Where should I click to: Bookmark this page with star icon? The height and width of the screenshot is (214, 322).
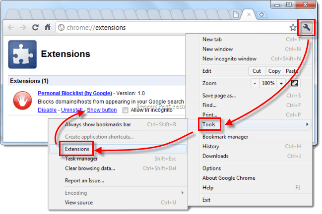pos(293,27)
